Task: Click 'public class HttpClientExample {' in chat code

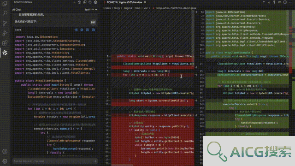Action: (x=41, y=81)
